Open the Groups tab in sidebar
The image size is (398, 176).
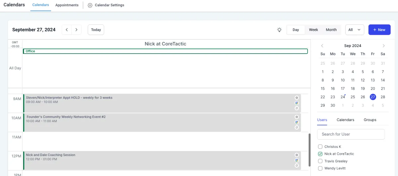[x=370, y=120]
